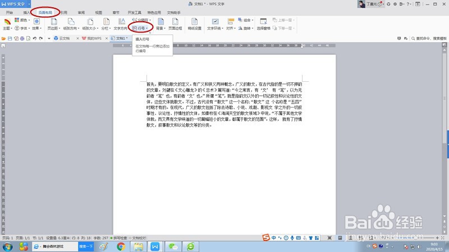Screen dimensions: 449x252
Task: Open the 效果 (Effects) option
Action: 36,24
